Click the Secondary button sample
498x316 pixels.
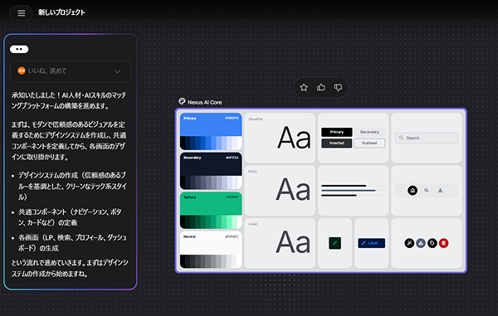coord(369,132)
